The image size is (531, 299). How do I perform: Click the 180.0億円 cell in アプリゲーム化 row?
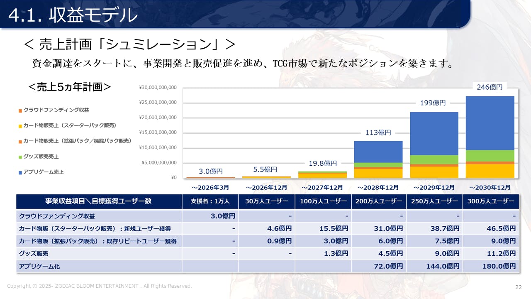[491, 266]
